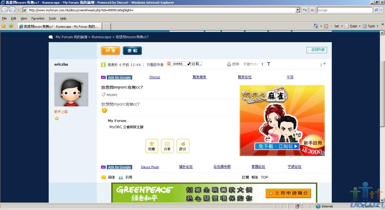Open the Page dropdown menu
This screenshot has height=210, width=385.
(x=353, y=26)
